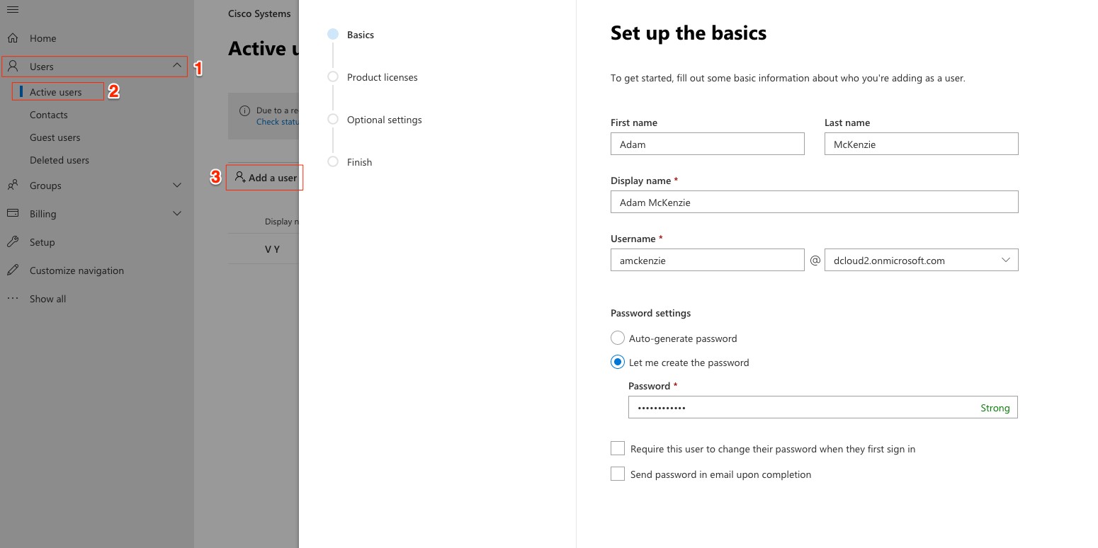Select the Auto-generate password radio button

coord(618,338)
